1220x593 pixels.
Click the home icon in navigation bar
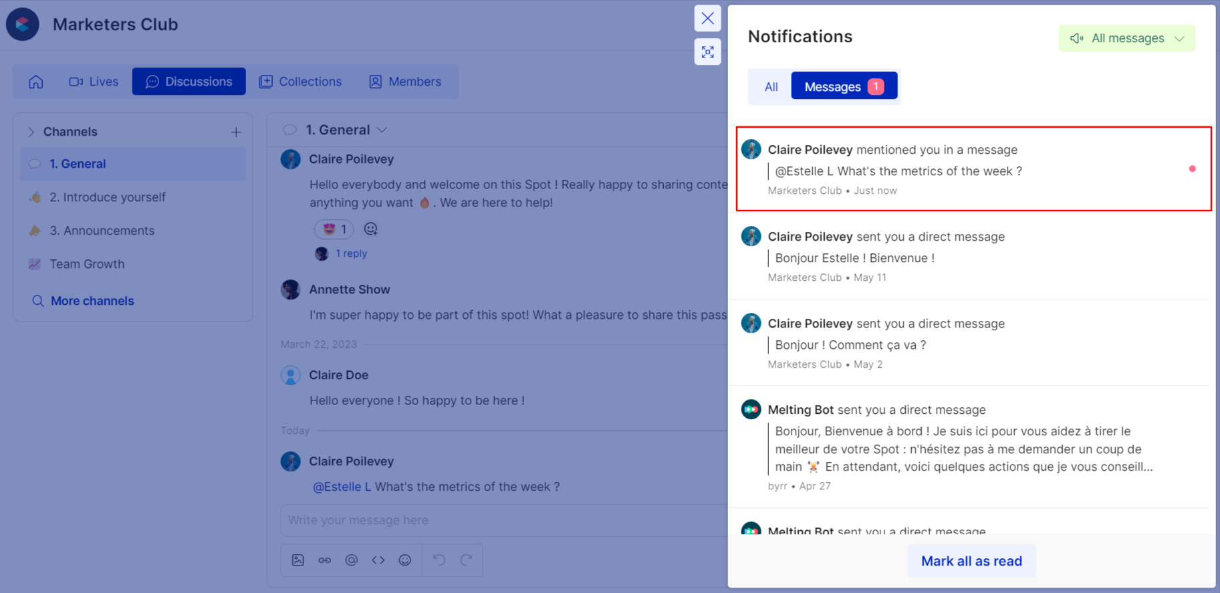[x=36, y=82]
